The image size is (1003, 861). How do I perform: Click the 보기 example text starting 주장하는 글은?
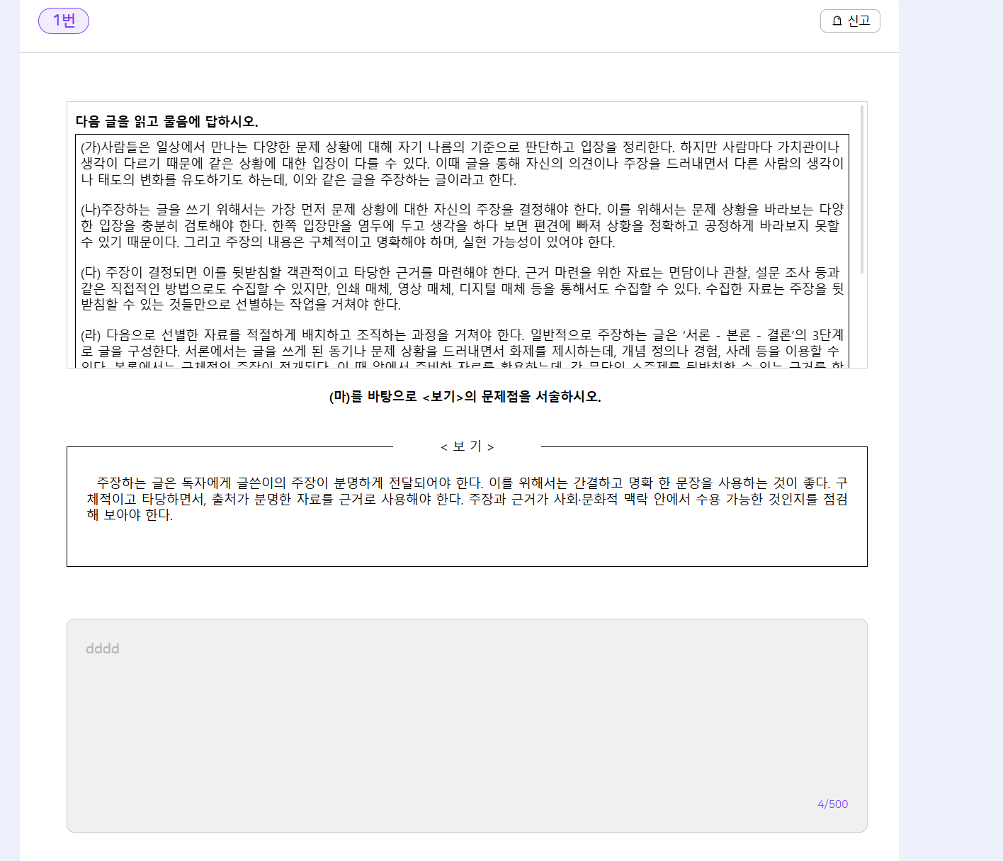467,499
